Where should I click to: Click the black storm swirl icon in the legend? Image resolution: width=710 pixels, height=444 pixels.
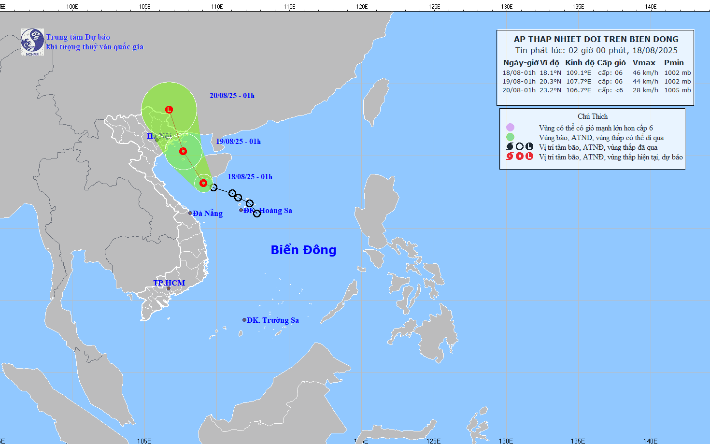[510, 147]
